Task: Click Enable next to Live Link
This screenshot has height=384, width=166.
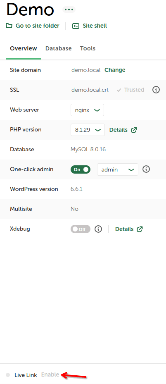Action: tap(50, 374)
